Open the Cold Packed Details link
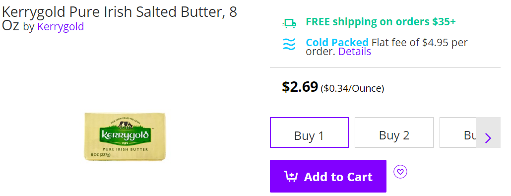Screen dimensions: 511x196 [x=355, y=52]
